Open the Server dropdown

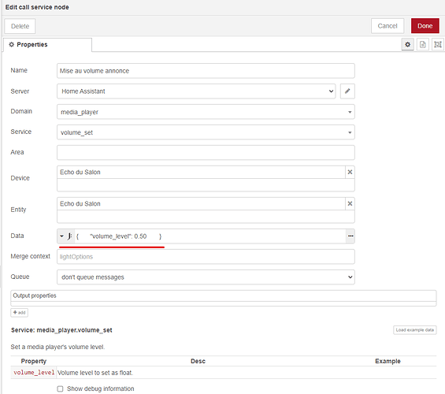[196, 91]
